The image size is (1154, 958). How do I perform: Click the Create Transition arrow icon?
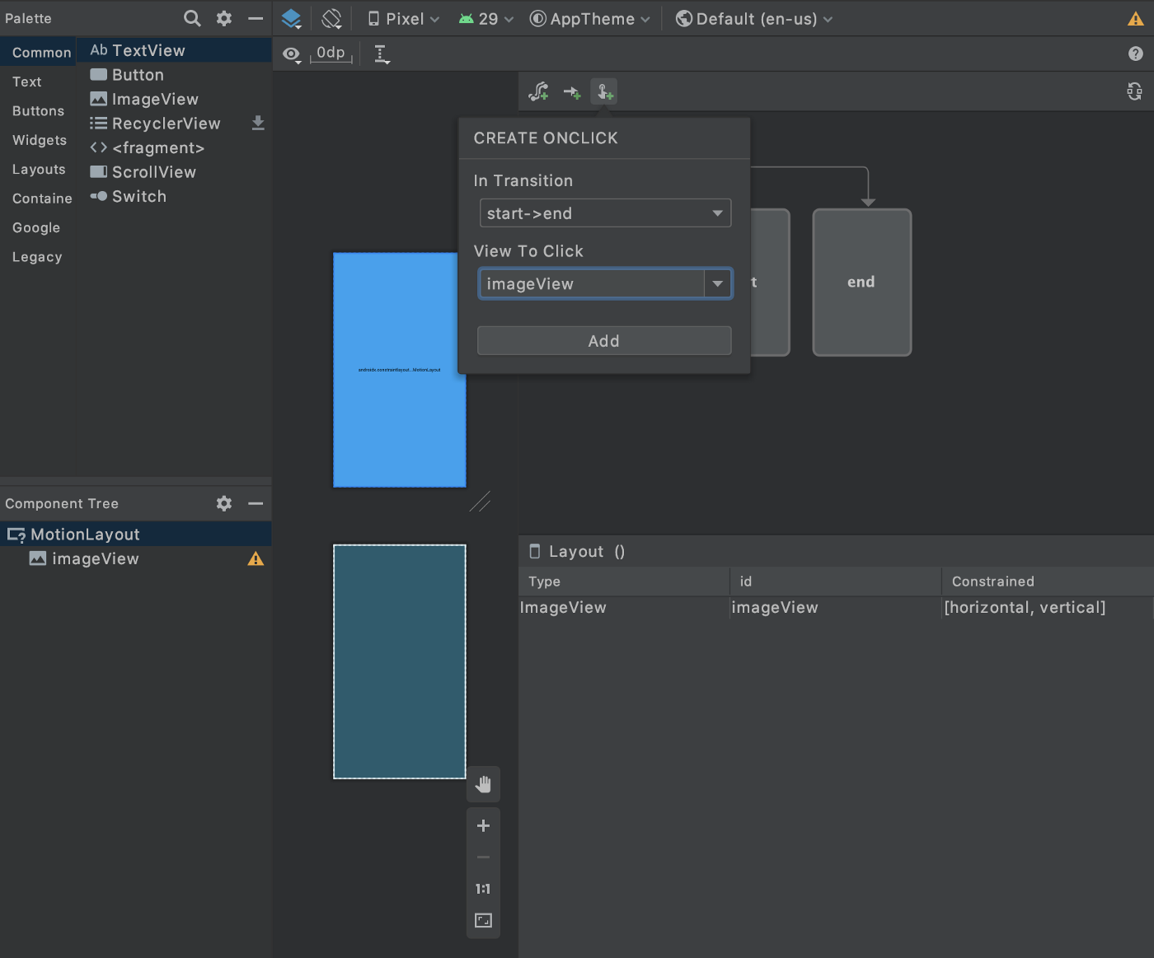pos(572,92)
